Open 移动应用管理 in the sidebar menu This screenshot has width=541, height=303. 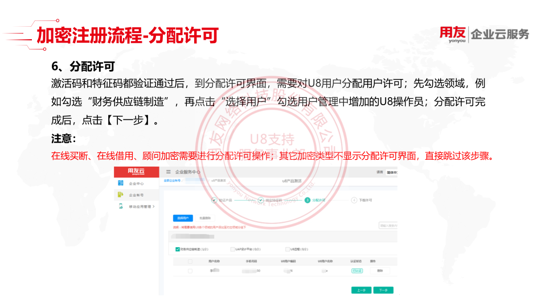(x=140, y=206)
